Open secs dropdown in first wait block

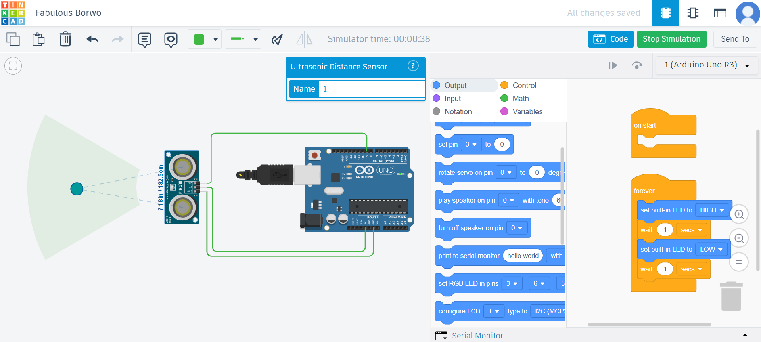pos(691,230)
